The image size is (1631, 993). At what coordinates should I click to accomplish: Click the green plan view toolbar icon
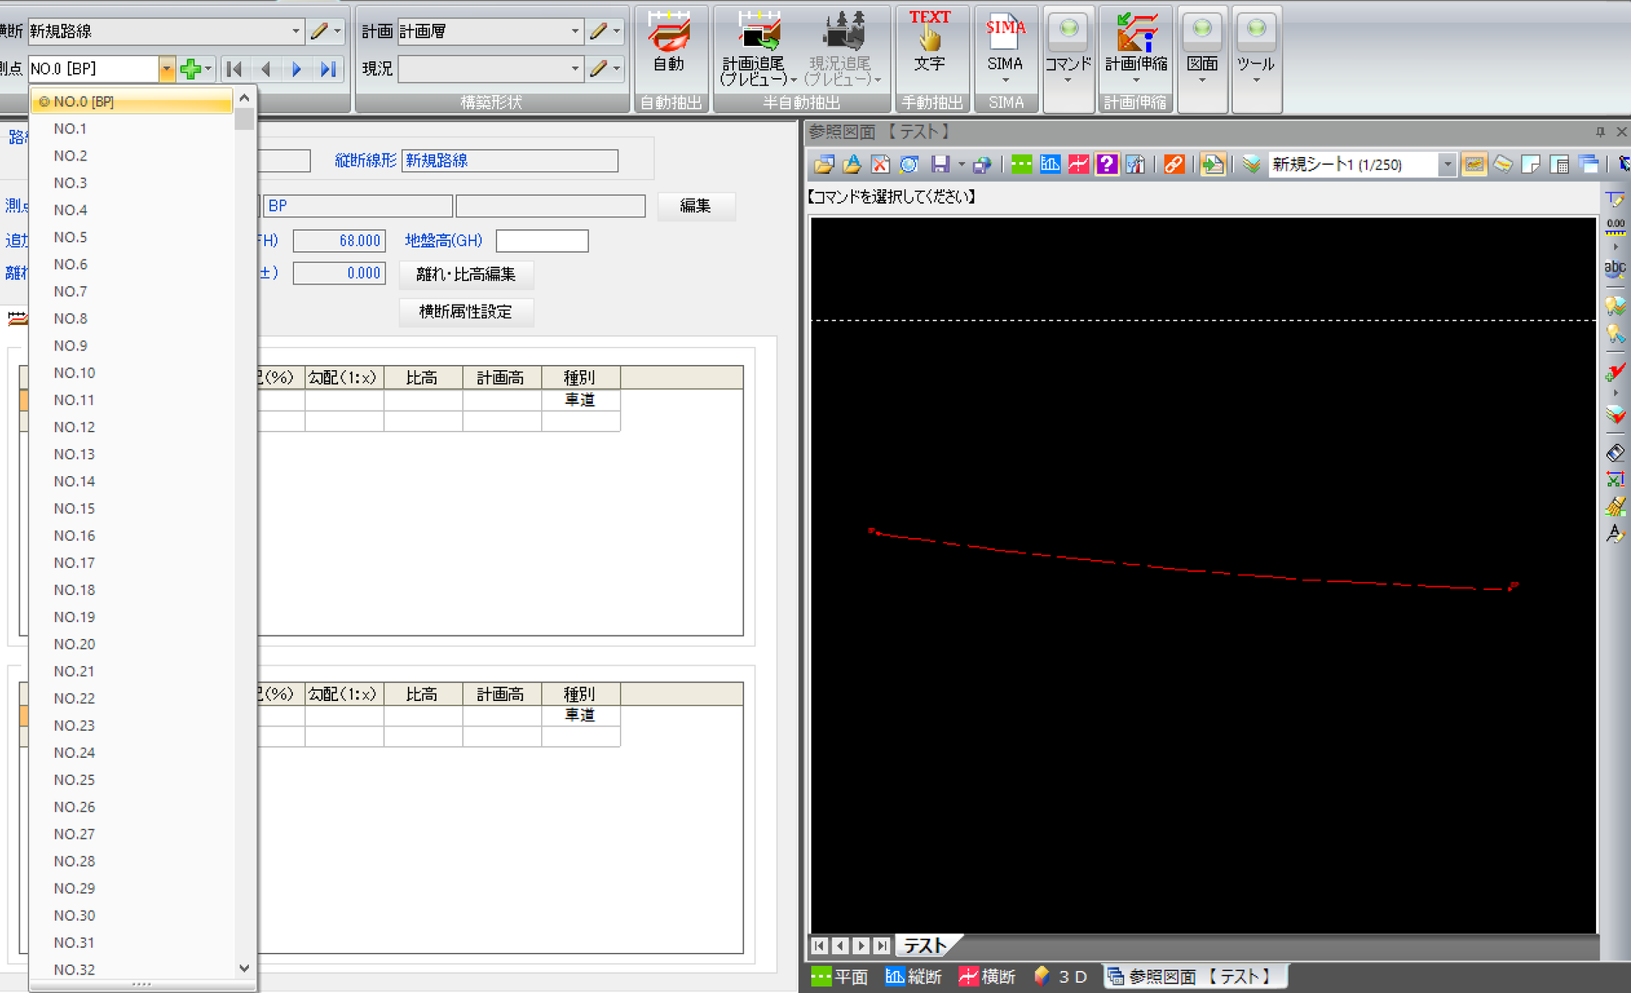1022,165
